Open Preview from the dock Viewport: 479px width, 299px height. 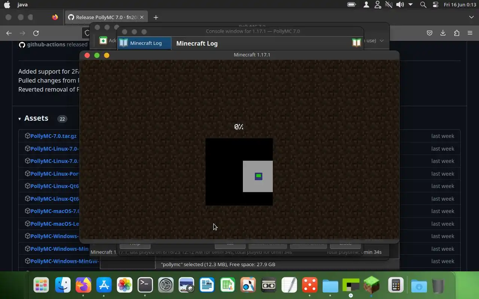186,286
